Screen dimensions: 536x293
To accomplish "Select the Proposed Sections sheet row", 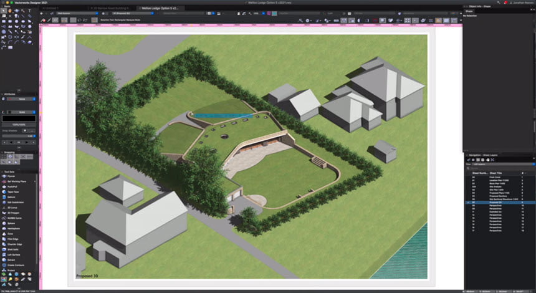I will click(x=500, y=196).
